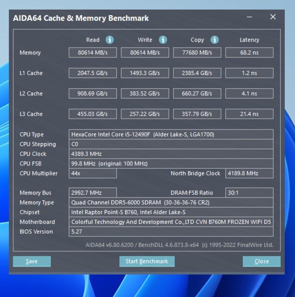The image size is (295, 297).
Task: Close the window with the X icon
Action: coord(273,17)
